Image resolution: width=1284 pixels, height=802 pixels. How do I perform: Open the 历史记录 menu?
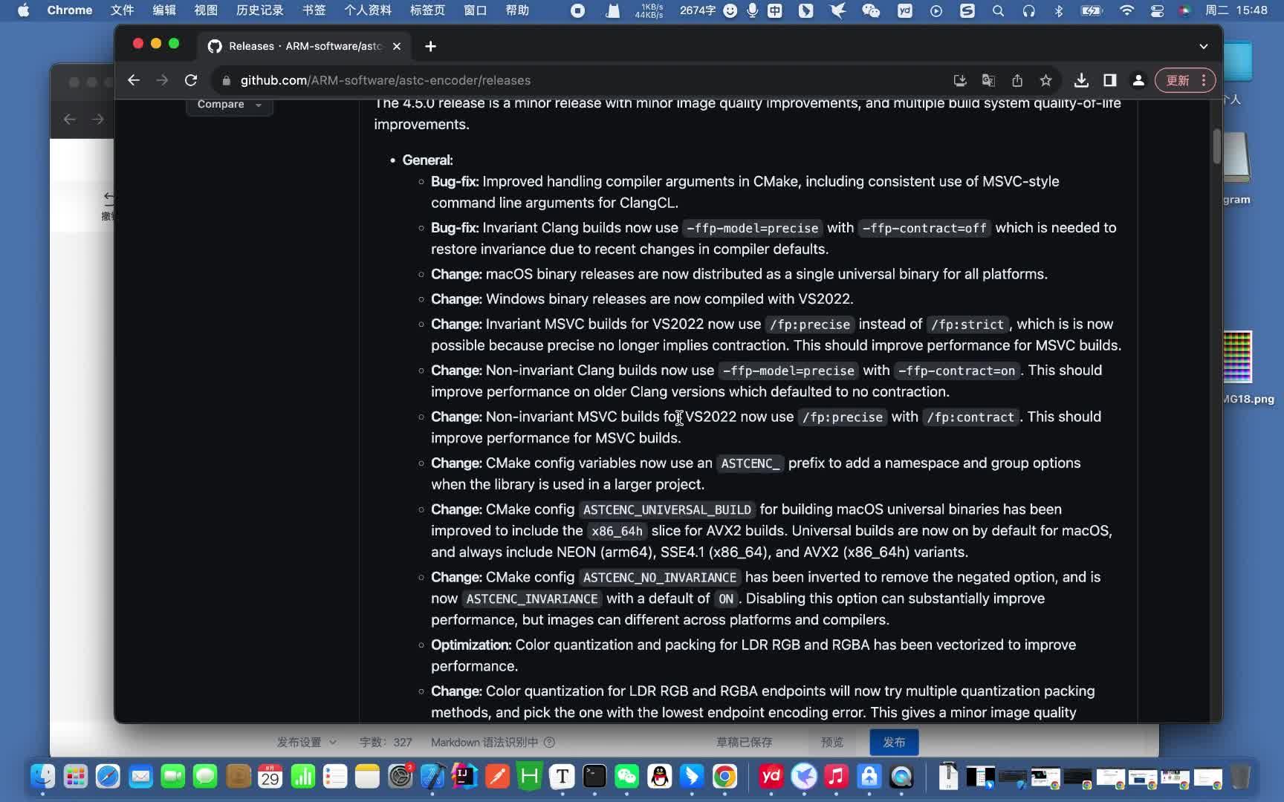point(259,10)
